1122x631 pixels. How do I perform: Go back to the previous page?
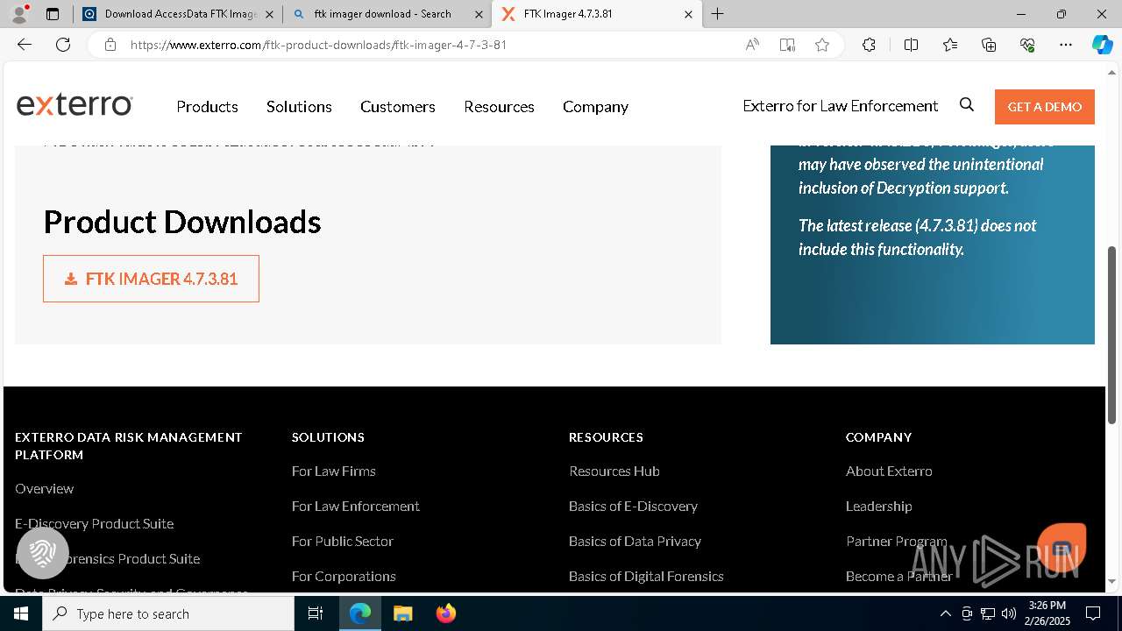click(x=25, y=45)
